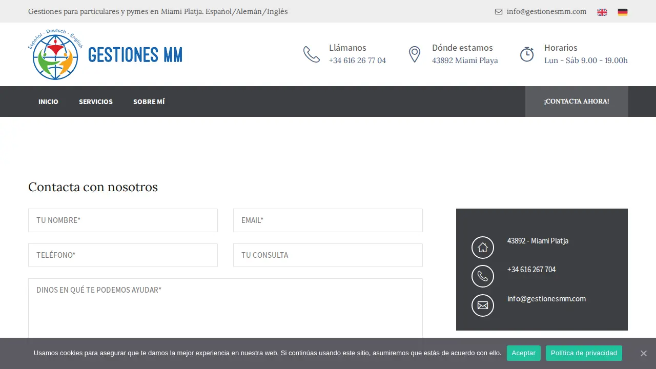
Task: Dismiss the cookie notice with X
Action: [x=644, y=353]
